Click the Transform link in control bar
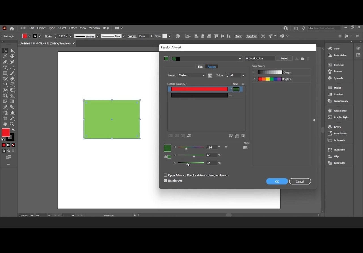 click(x=252, y=36)
